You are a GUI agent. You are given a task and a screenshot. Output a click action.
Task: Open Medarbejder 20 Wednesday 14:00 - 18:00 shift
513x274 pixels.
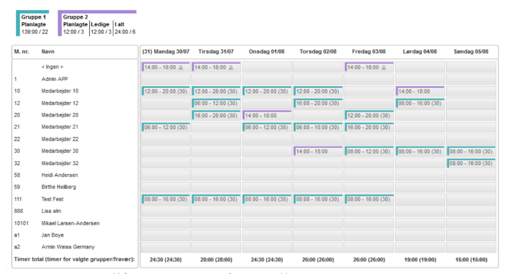tap(266, 115)
